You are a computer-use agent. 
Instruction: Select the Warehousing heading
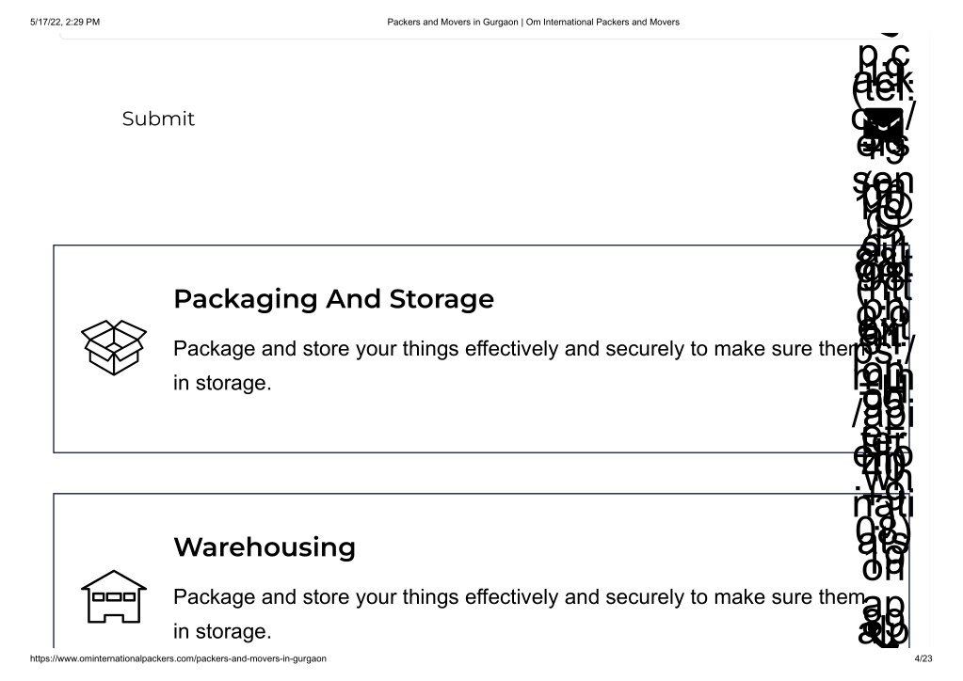pos(265,546)
